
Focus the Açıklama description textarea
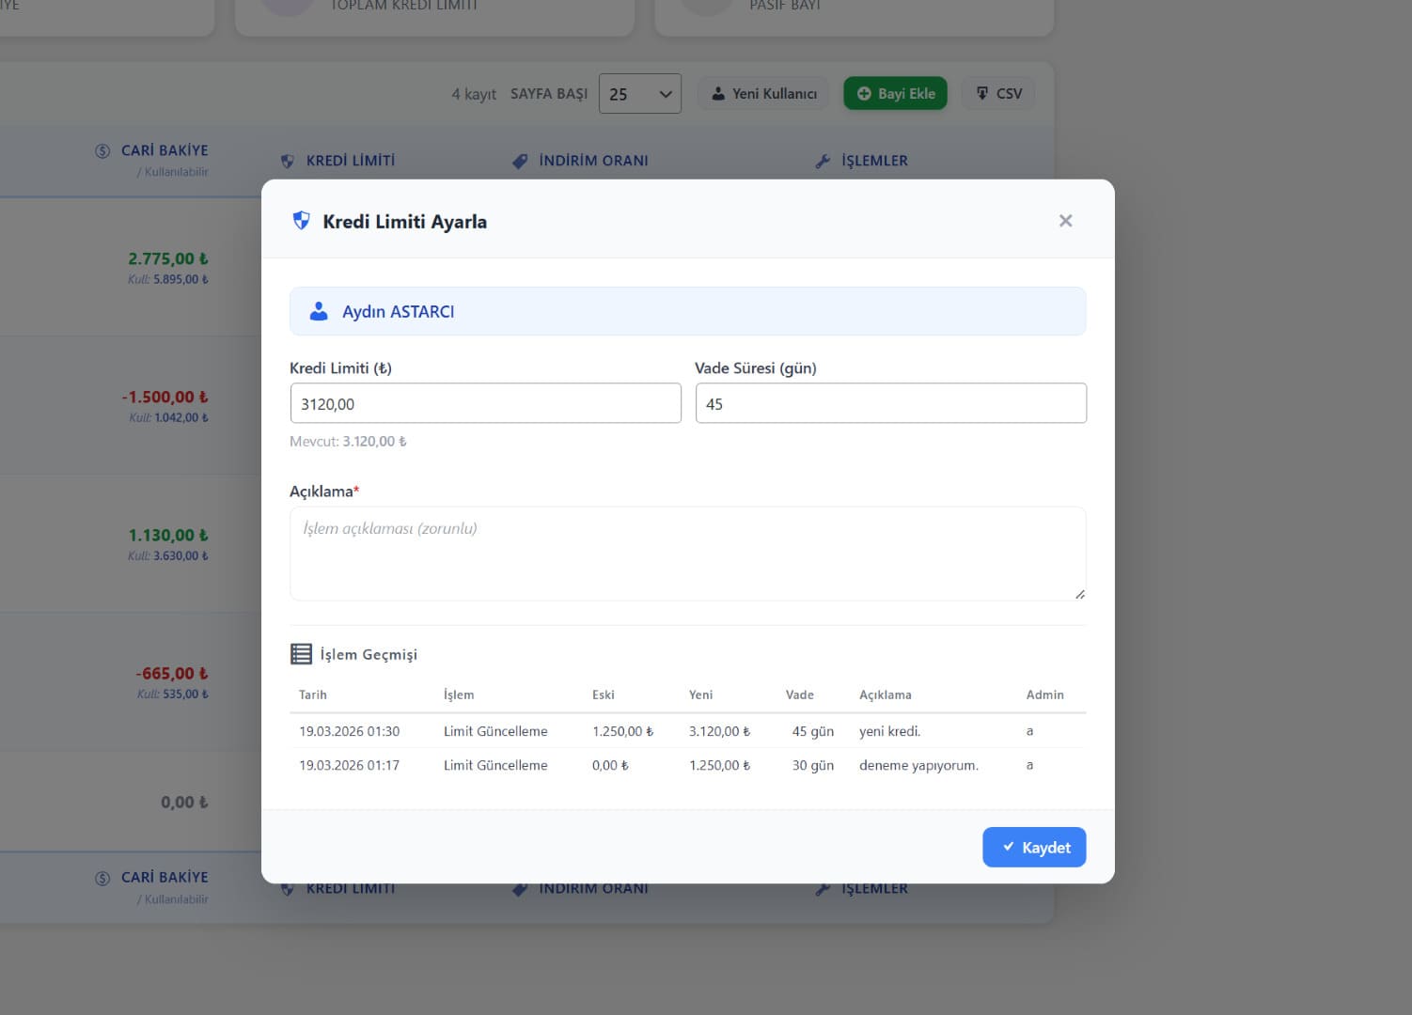pyautogui.click(x=687, y=554)
